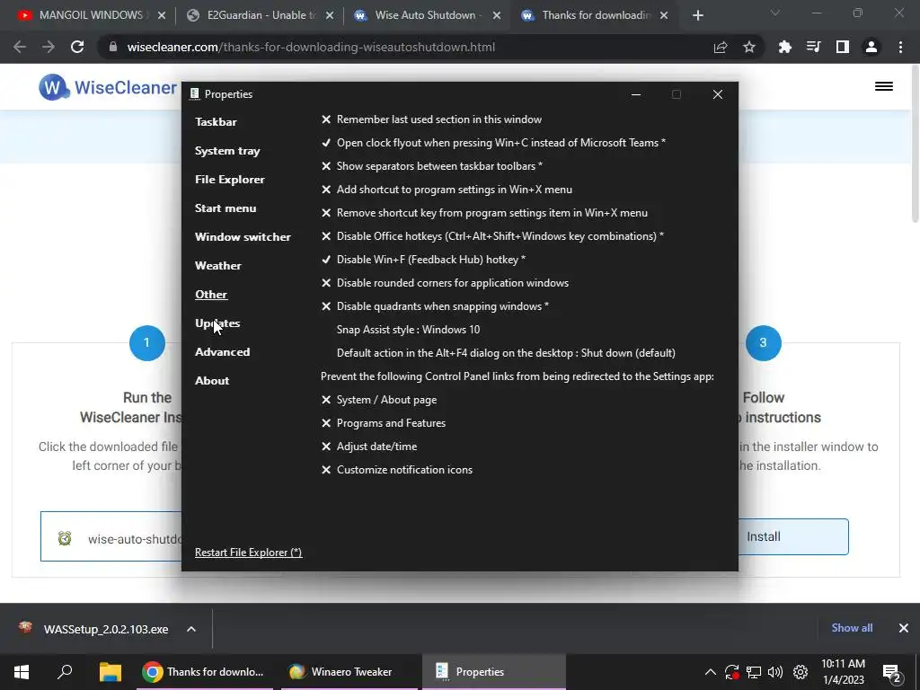
Task: Toggle Customize notification icons option
Action: pos(396,470)
